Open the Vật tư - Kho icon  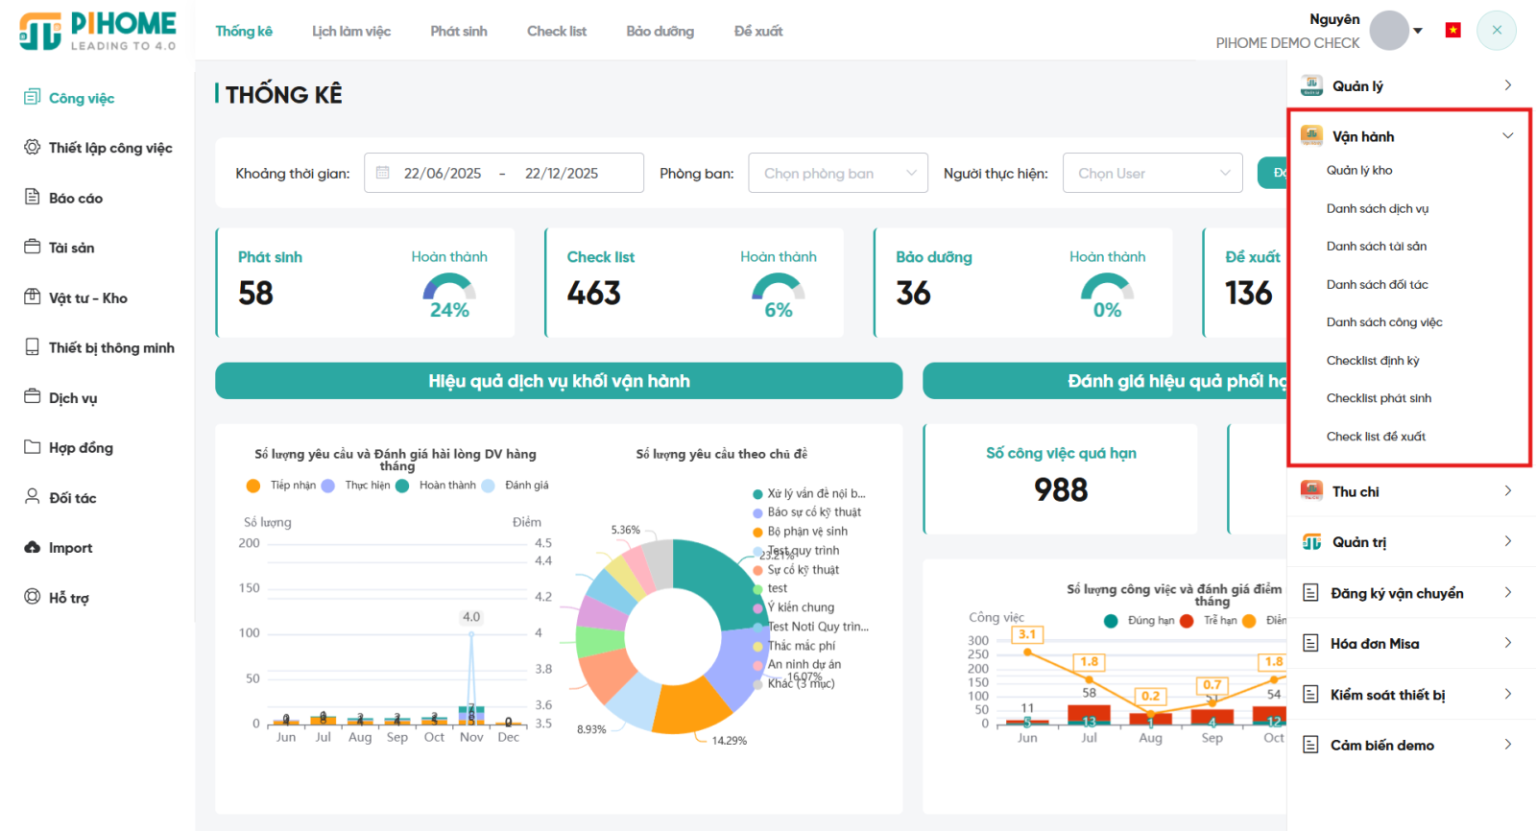pyautogui.click(x=32, y=297)
